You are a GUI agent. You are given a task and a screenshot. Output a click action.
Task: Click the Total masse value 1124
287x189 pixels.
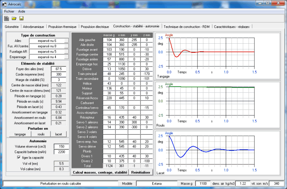click(x=109, y=166)
